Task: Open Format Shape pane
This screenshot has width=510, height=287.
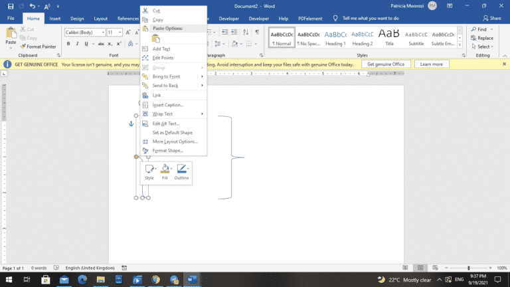Action: tap(173, 151)
